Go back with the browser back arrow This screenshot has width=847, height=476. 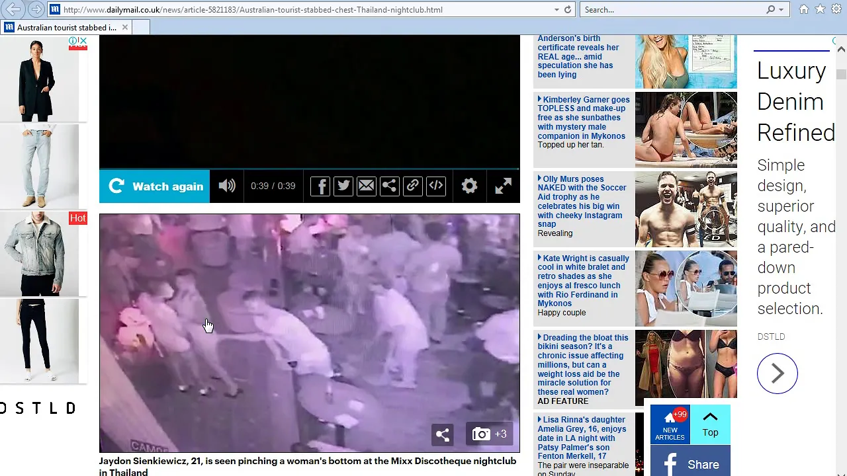[x=14, y=9]
